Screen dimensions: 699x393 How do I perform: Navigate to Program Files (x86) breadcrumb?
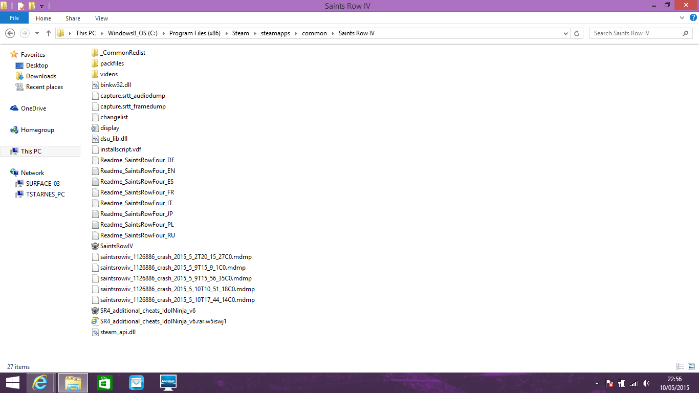pyautogui.click(x=195, y=33)
